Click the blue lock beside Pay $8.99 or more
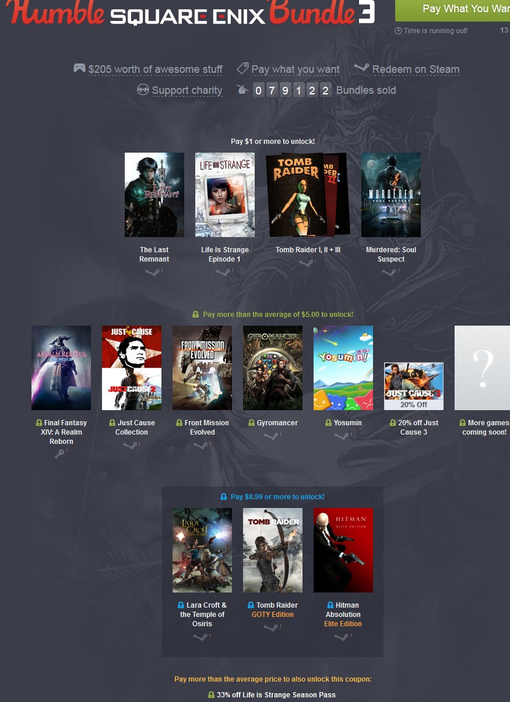Viewport: 510px width, 702px height. click(224, 497)
